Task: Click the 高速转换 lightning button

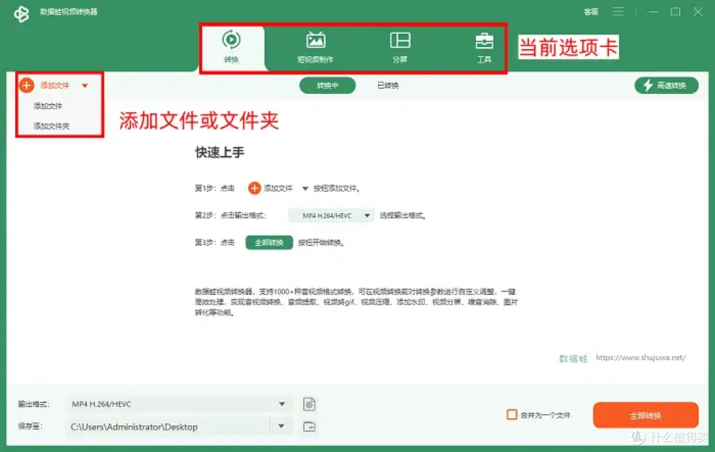Action: [x=666, y=85]
